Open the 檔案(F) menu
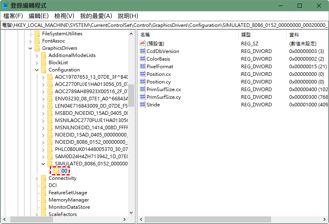Screen dimensions: 329x224 pyautogui.click(x=13, y=16)
